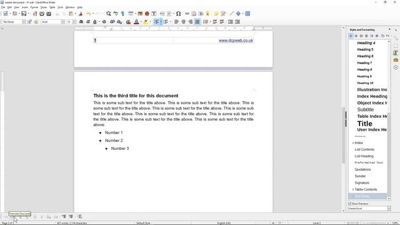
Task: Open the Hierarchical filter dropdown in Styles
Action: pyautogui.click(x=389, y=209)
